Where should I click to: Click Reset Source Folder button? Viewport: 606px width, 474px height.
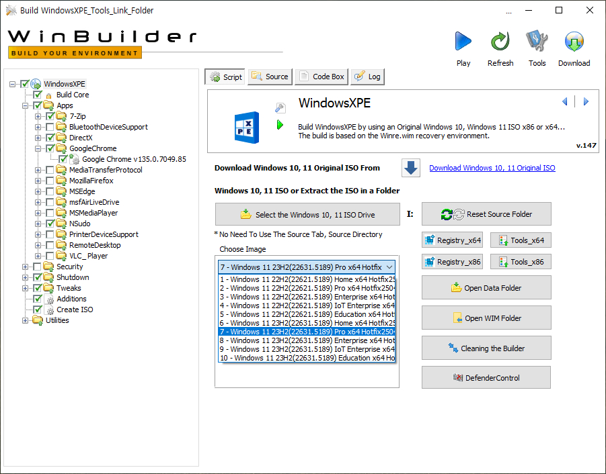[486, 214]
